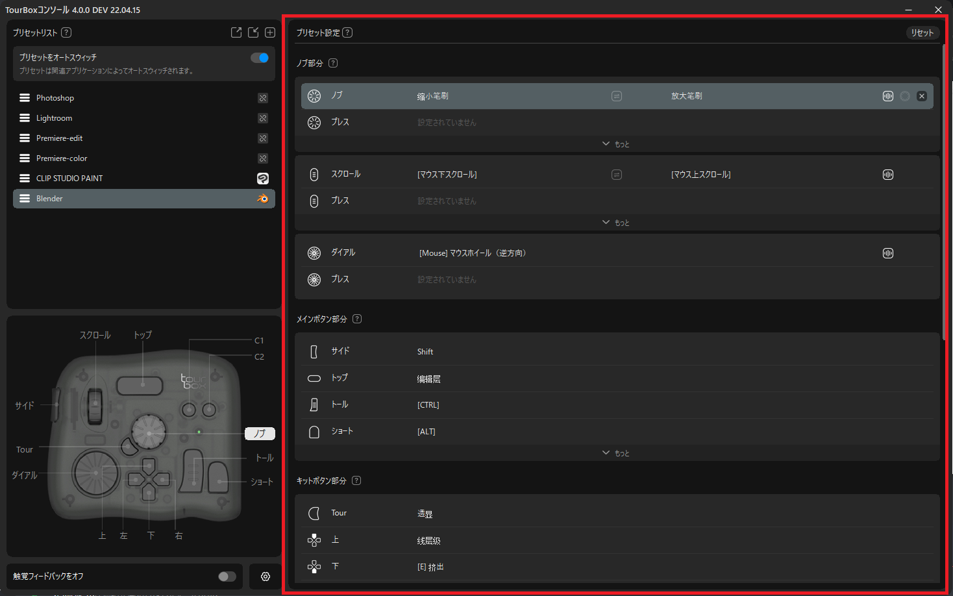
Task: Click the import preset icon
Action: [253, 32]
